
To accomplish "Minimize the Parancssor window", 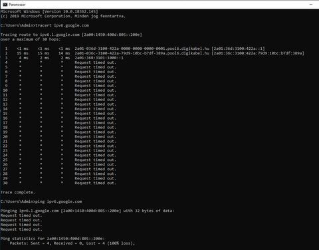I will 311,5.
